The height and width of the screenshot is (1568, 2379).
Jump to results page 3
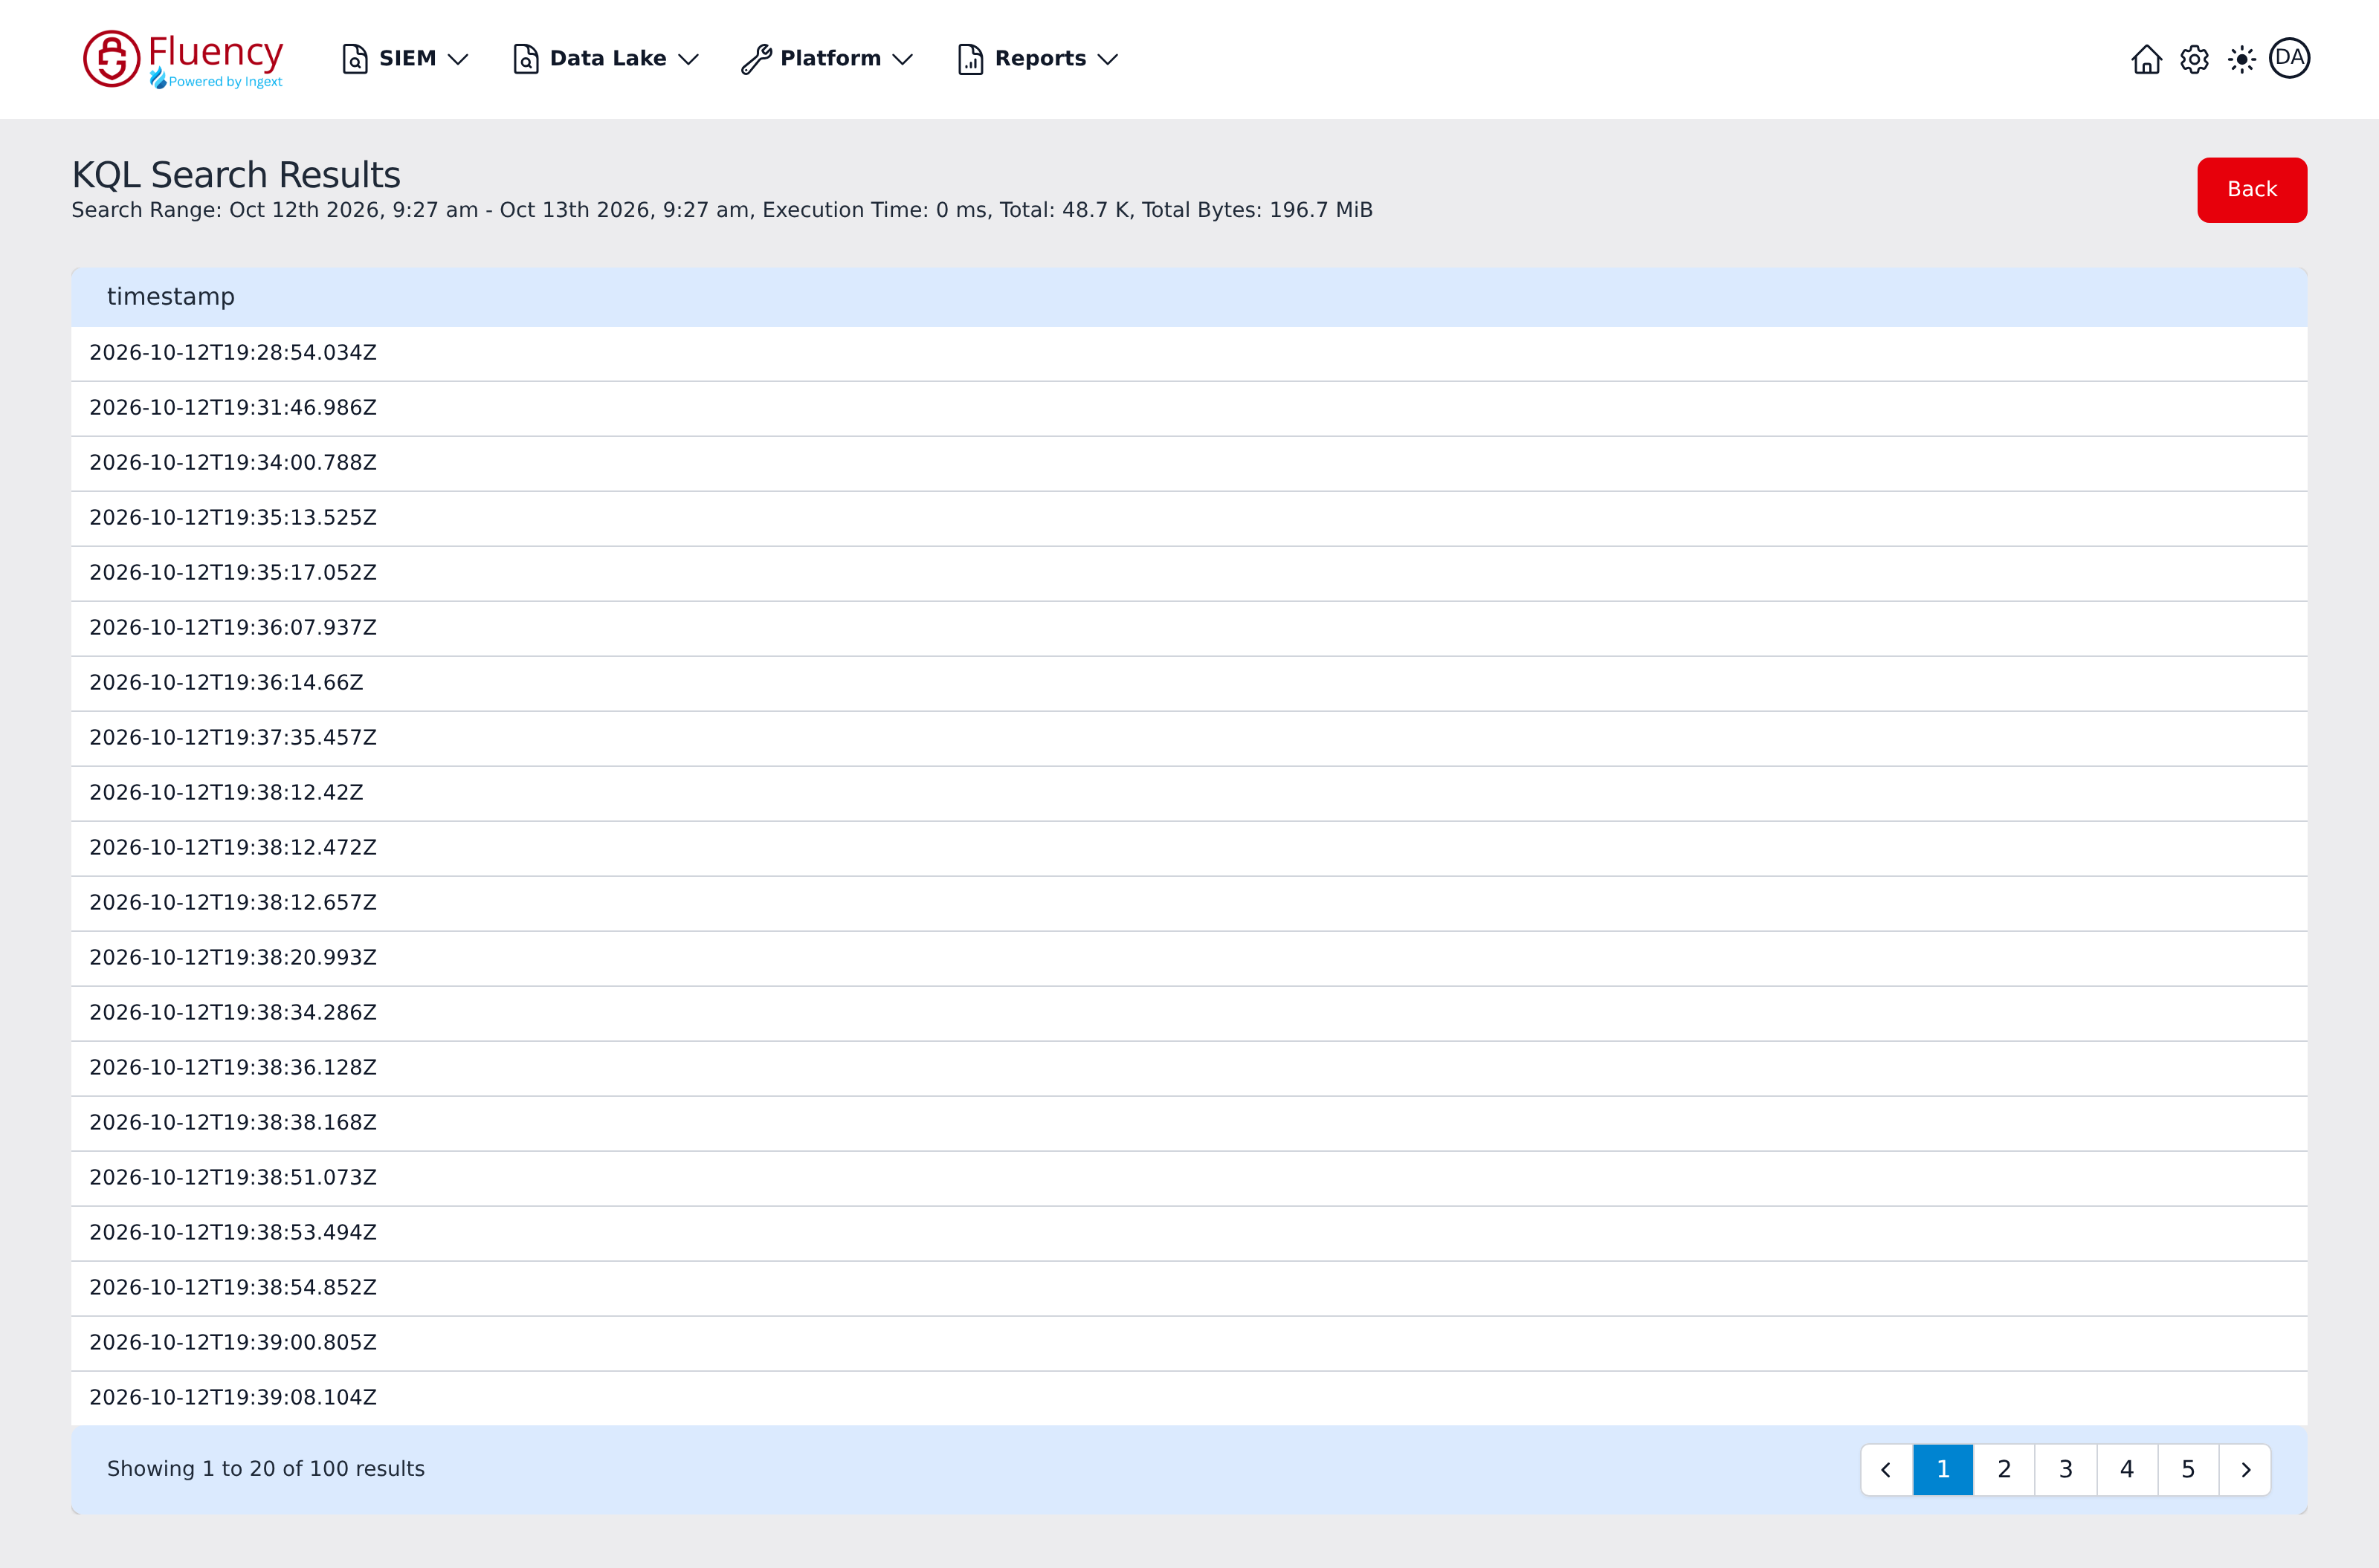(2066, 1469)
